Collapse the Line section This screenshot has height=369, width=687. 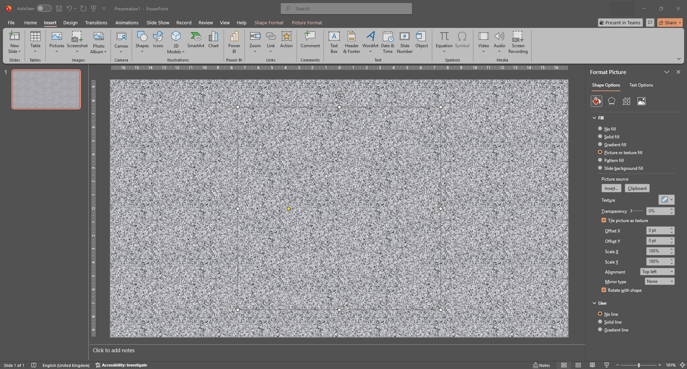pyautogui.click(x=594, y=303)
